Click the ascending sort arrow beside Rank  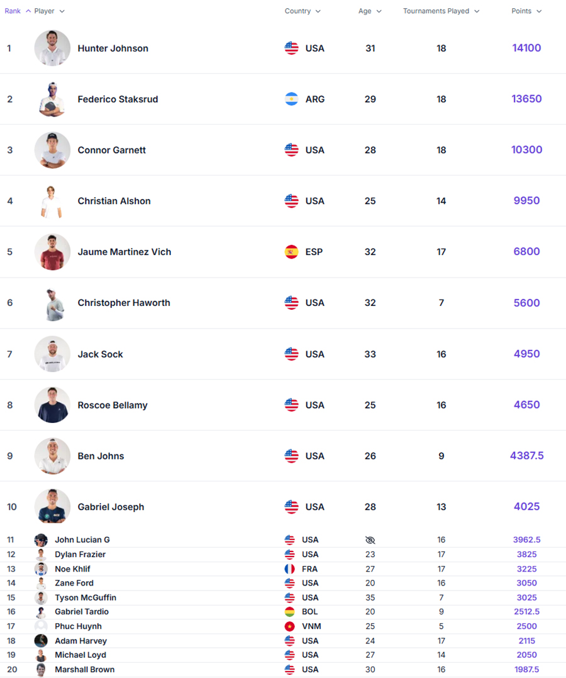(x=28, y=11)
